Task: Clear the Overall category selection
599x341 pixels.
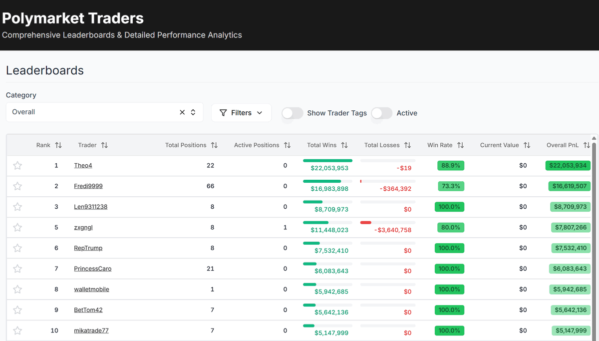Action: 182,112
